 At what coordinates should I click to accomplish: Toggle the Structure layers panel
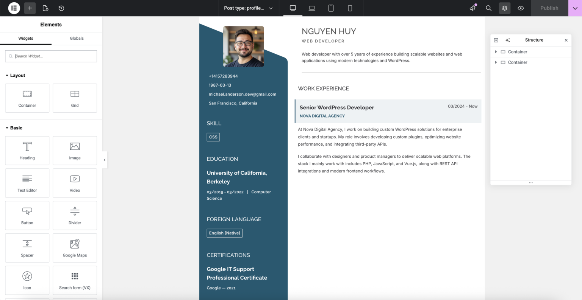click(x=505, y=8)
